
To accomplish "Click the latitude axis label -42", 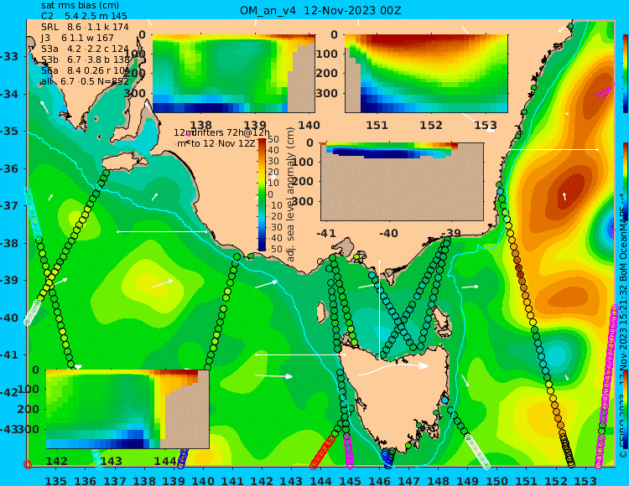I will [9, 392].
